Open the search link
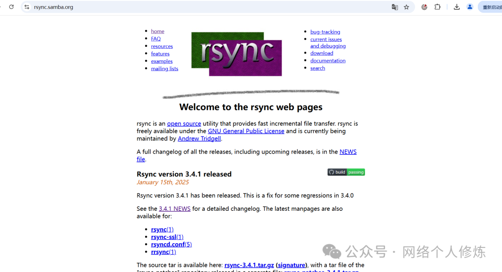502x272 pixels. click(317, 68)
